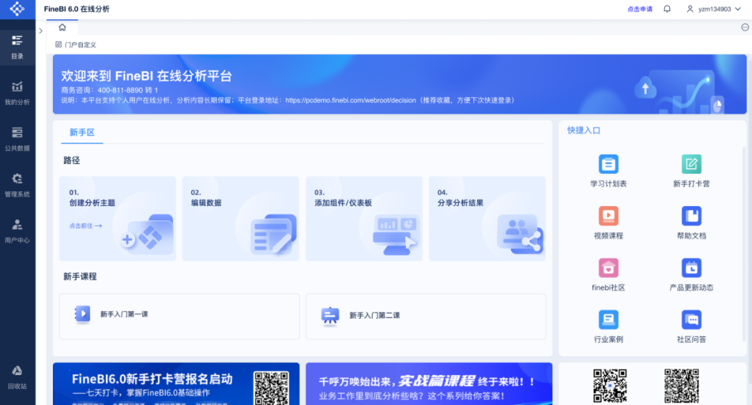Click the right QR code in shortcuts panel
The image size is (752, 405).
(682, 386)
